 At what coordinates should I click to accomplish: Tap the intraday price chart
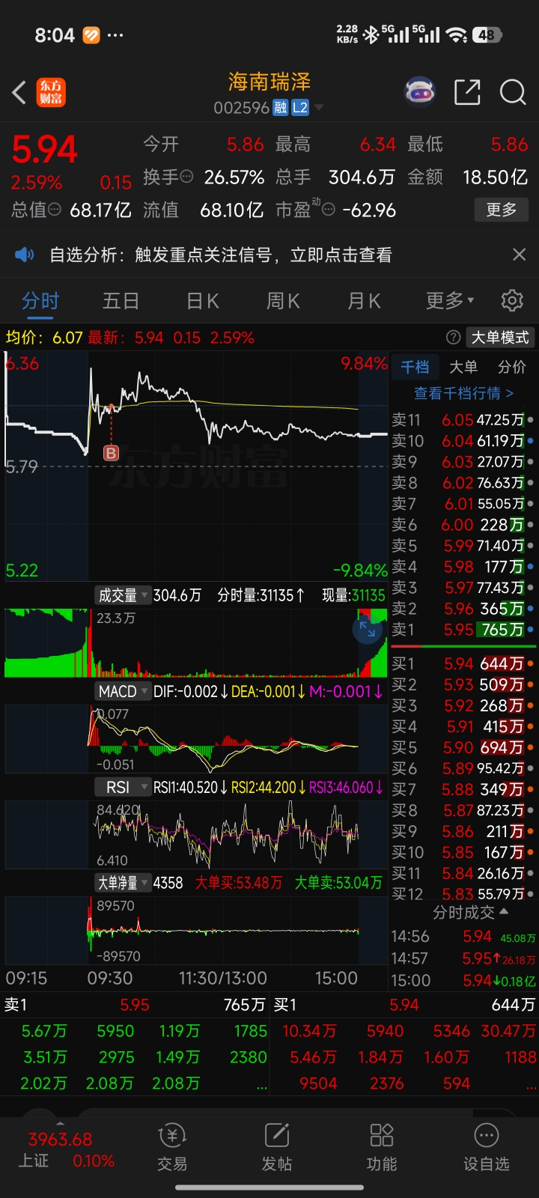[196, 466]
